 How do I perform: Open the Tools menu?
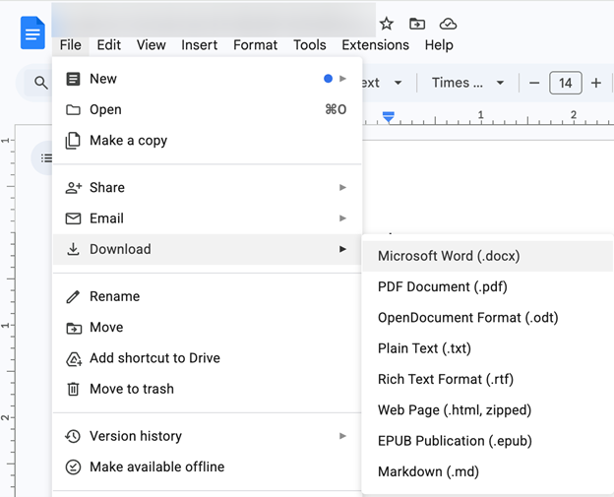(310, 45)
